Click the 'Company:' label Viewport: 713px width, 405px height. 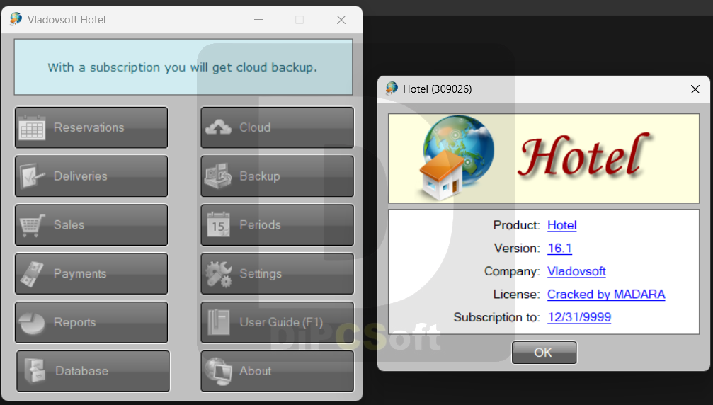(512, 271)
